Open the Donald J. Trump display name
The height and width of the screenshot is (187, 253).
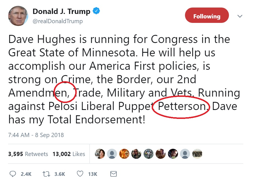pos(61,12)
